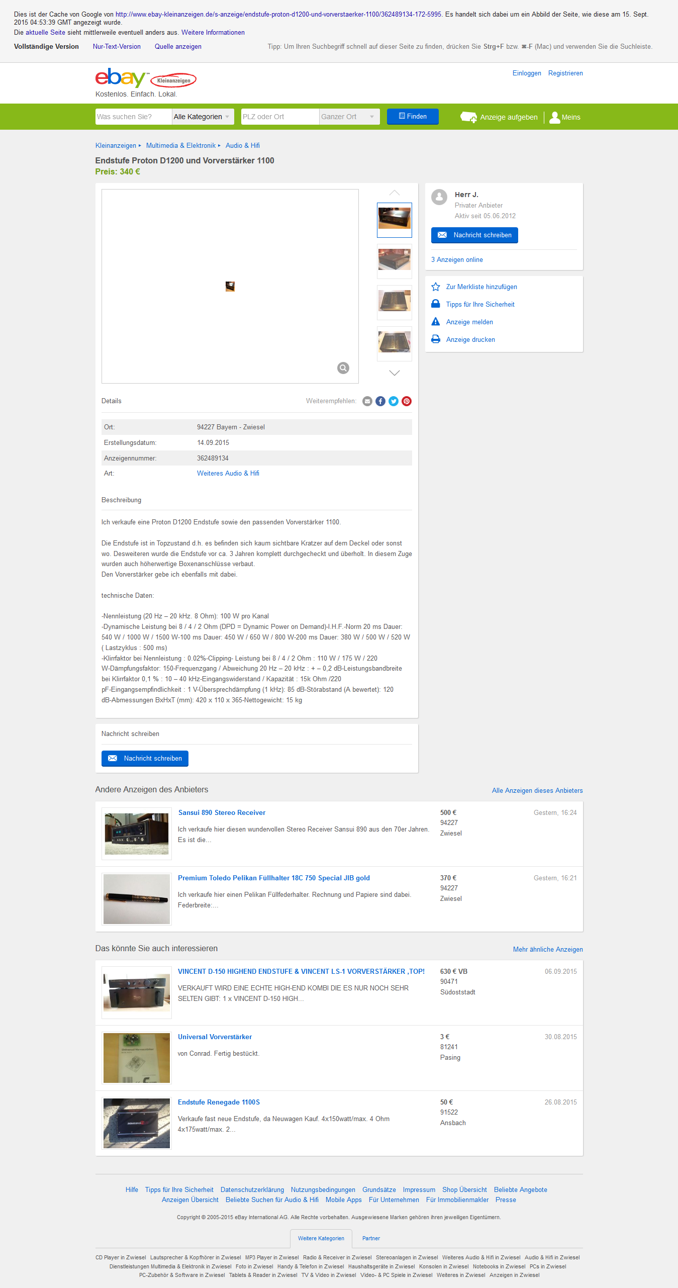Image resolution: width=678 pixels, height=1288 pixels.
Task: Click Nachricht schreiben below the description
Action: (x=145, y=759)
